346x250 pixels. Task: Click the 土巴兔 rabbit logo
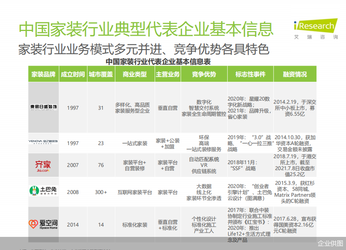tap(43, 191)
